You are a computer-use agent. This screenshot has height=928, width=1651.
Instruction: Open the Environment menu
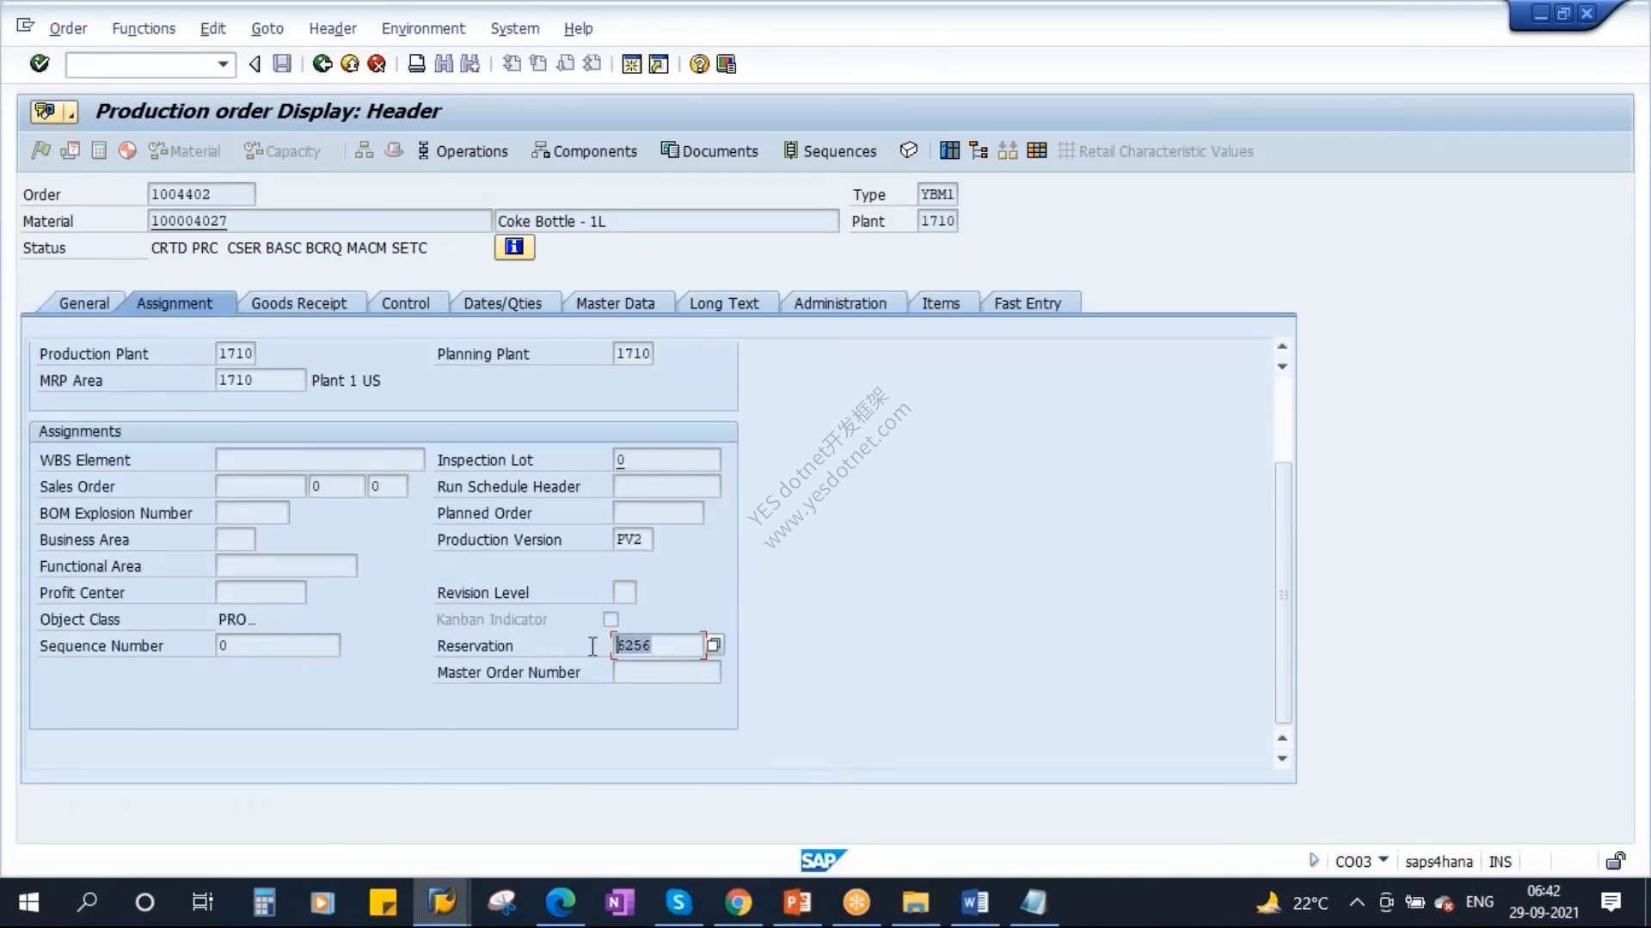tap(423, 28)
